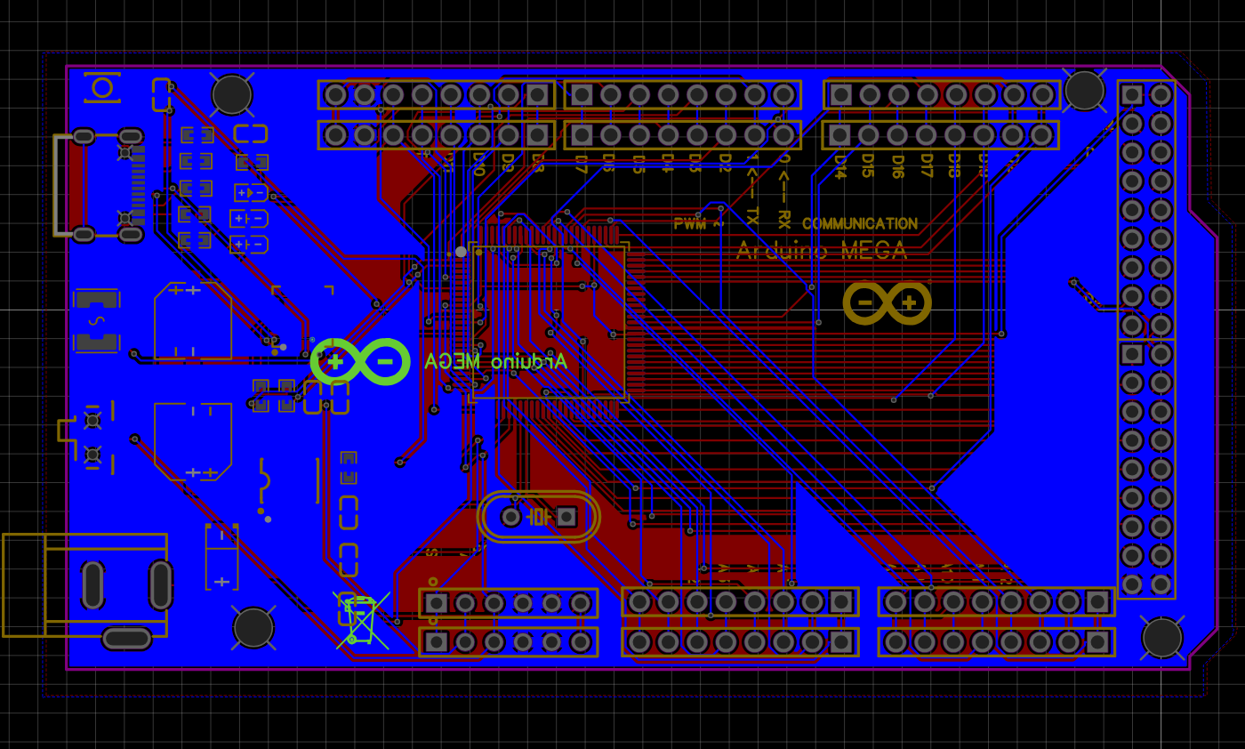The height and width of the screenshot is (749, 1245).
Task: Select the yellow "Arduino MEGA" silkscreen text
Action: pos(822,251)
